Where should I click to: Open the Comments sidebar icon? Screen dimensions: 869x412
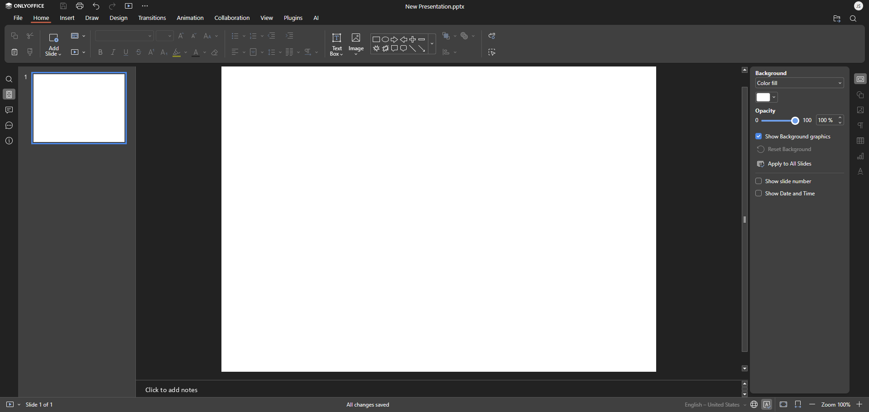pyautogui.click(x=9, y=110)
